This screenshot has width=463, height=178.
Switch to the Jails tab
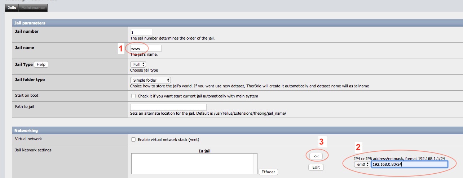point(12,8)
